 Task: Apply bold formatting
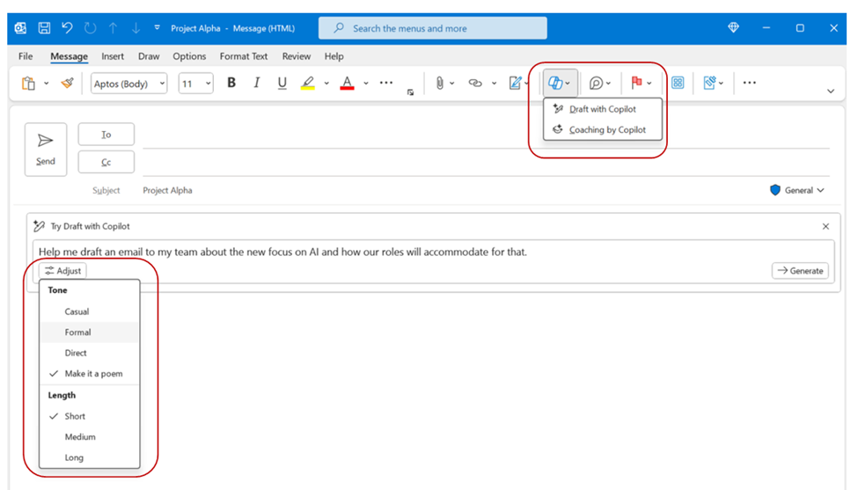pyautogui.click(x=231, y=83)
